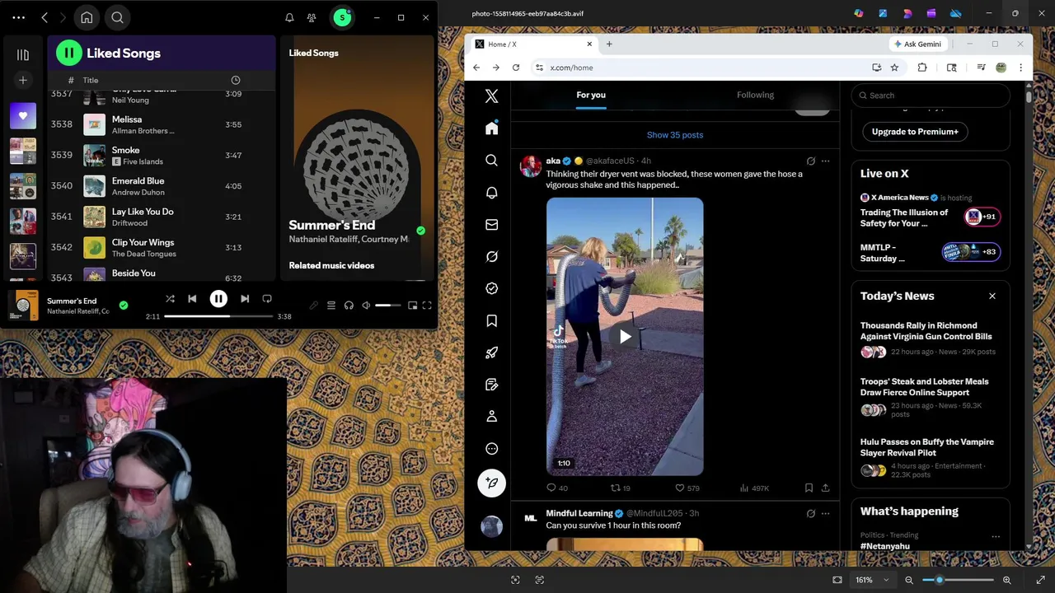Open Spotify miniplayer icon

(x=412, y=306)
